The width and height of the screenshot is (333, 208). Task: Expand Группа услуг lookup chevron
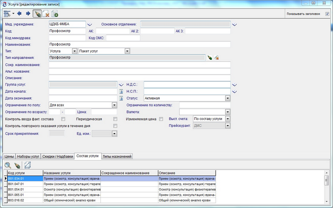coord(121,85)
